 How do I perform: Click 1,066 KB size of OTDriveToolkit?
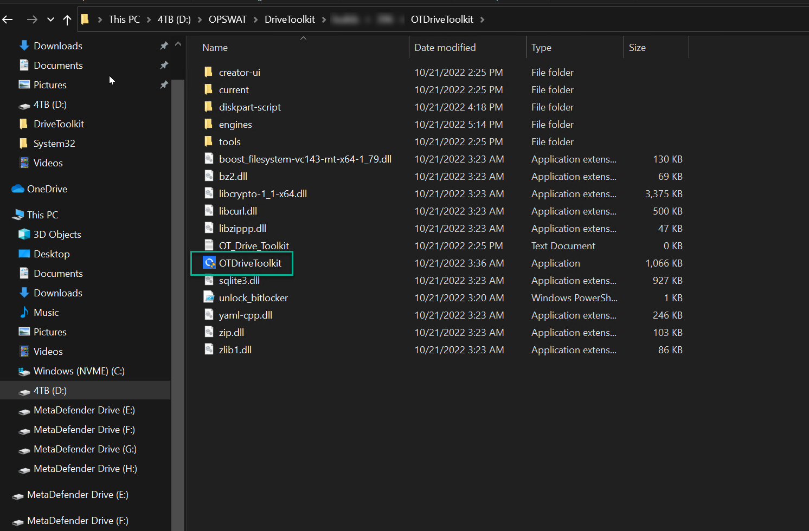coord(664,263)
